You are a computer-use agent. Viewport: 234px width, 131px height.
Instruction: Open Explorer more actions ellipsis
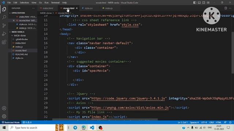tap(33, 8)
